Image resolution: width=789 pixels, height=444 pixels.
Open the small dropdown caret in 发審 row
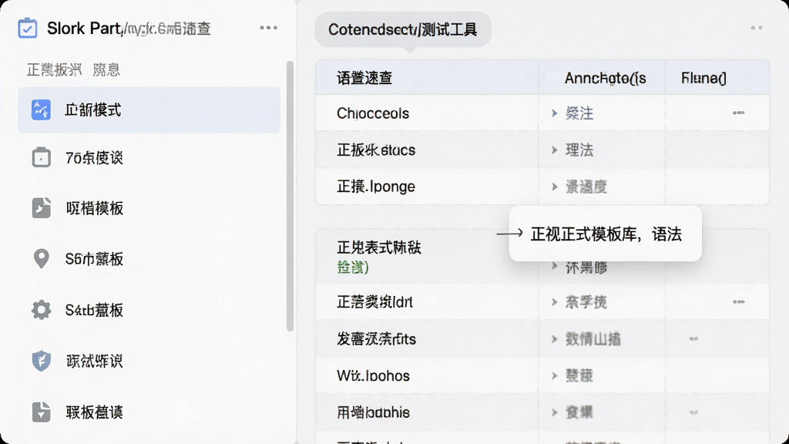pyautogui.click(x=693, y=339)
